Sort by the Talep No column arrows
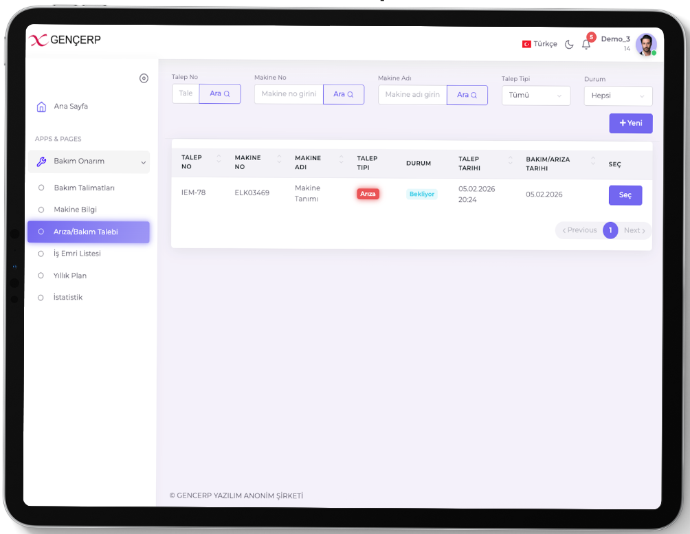The height and width of the screenshot is (534, 690). [x=219, y=159]
